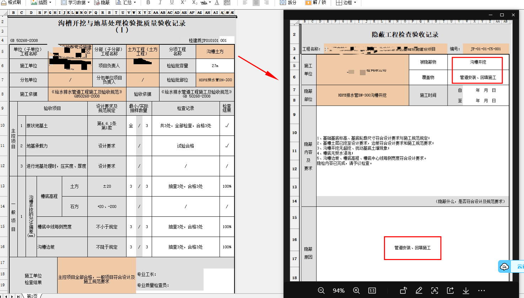Download the image with arrow icon
Viewport: 524px width, 298px height.
click(466, 291)
